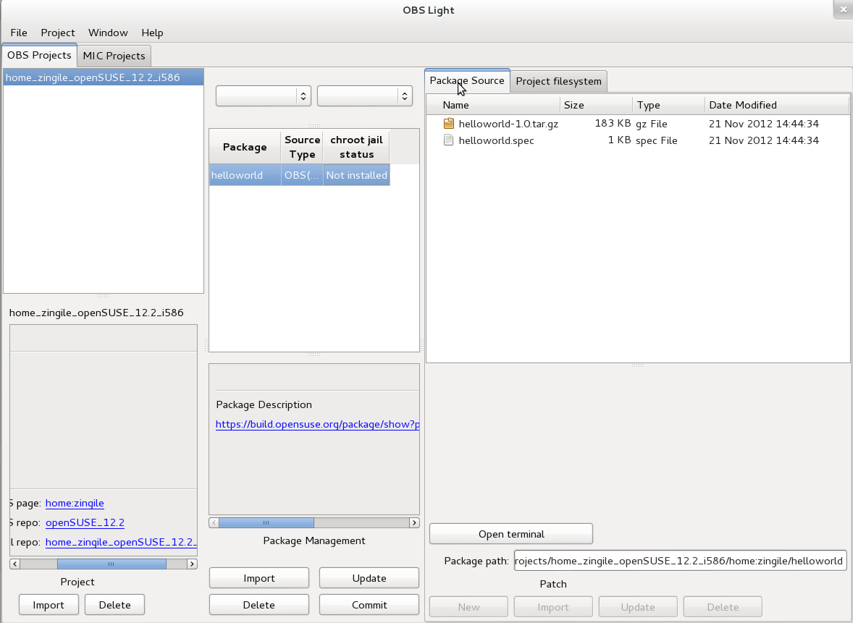Follow the home:zingile page link
Screen dimensions: 853x623
click(75, 503)
